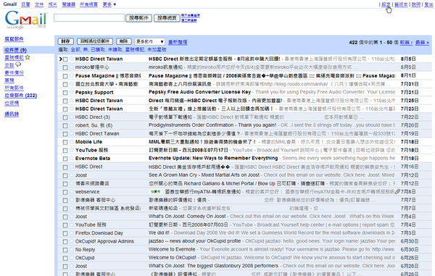The width and height of the screenshot is (435, 276).
Task: Star the miroko管理中心 message
Action: (x=71, y=67)
